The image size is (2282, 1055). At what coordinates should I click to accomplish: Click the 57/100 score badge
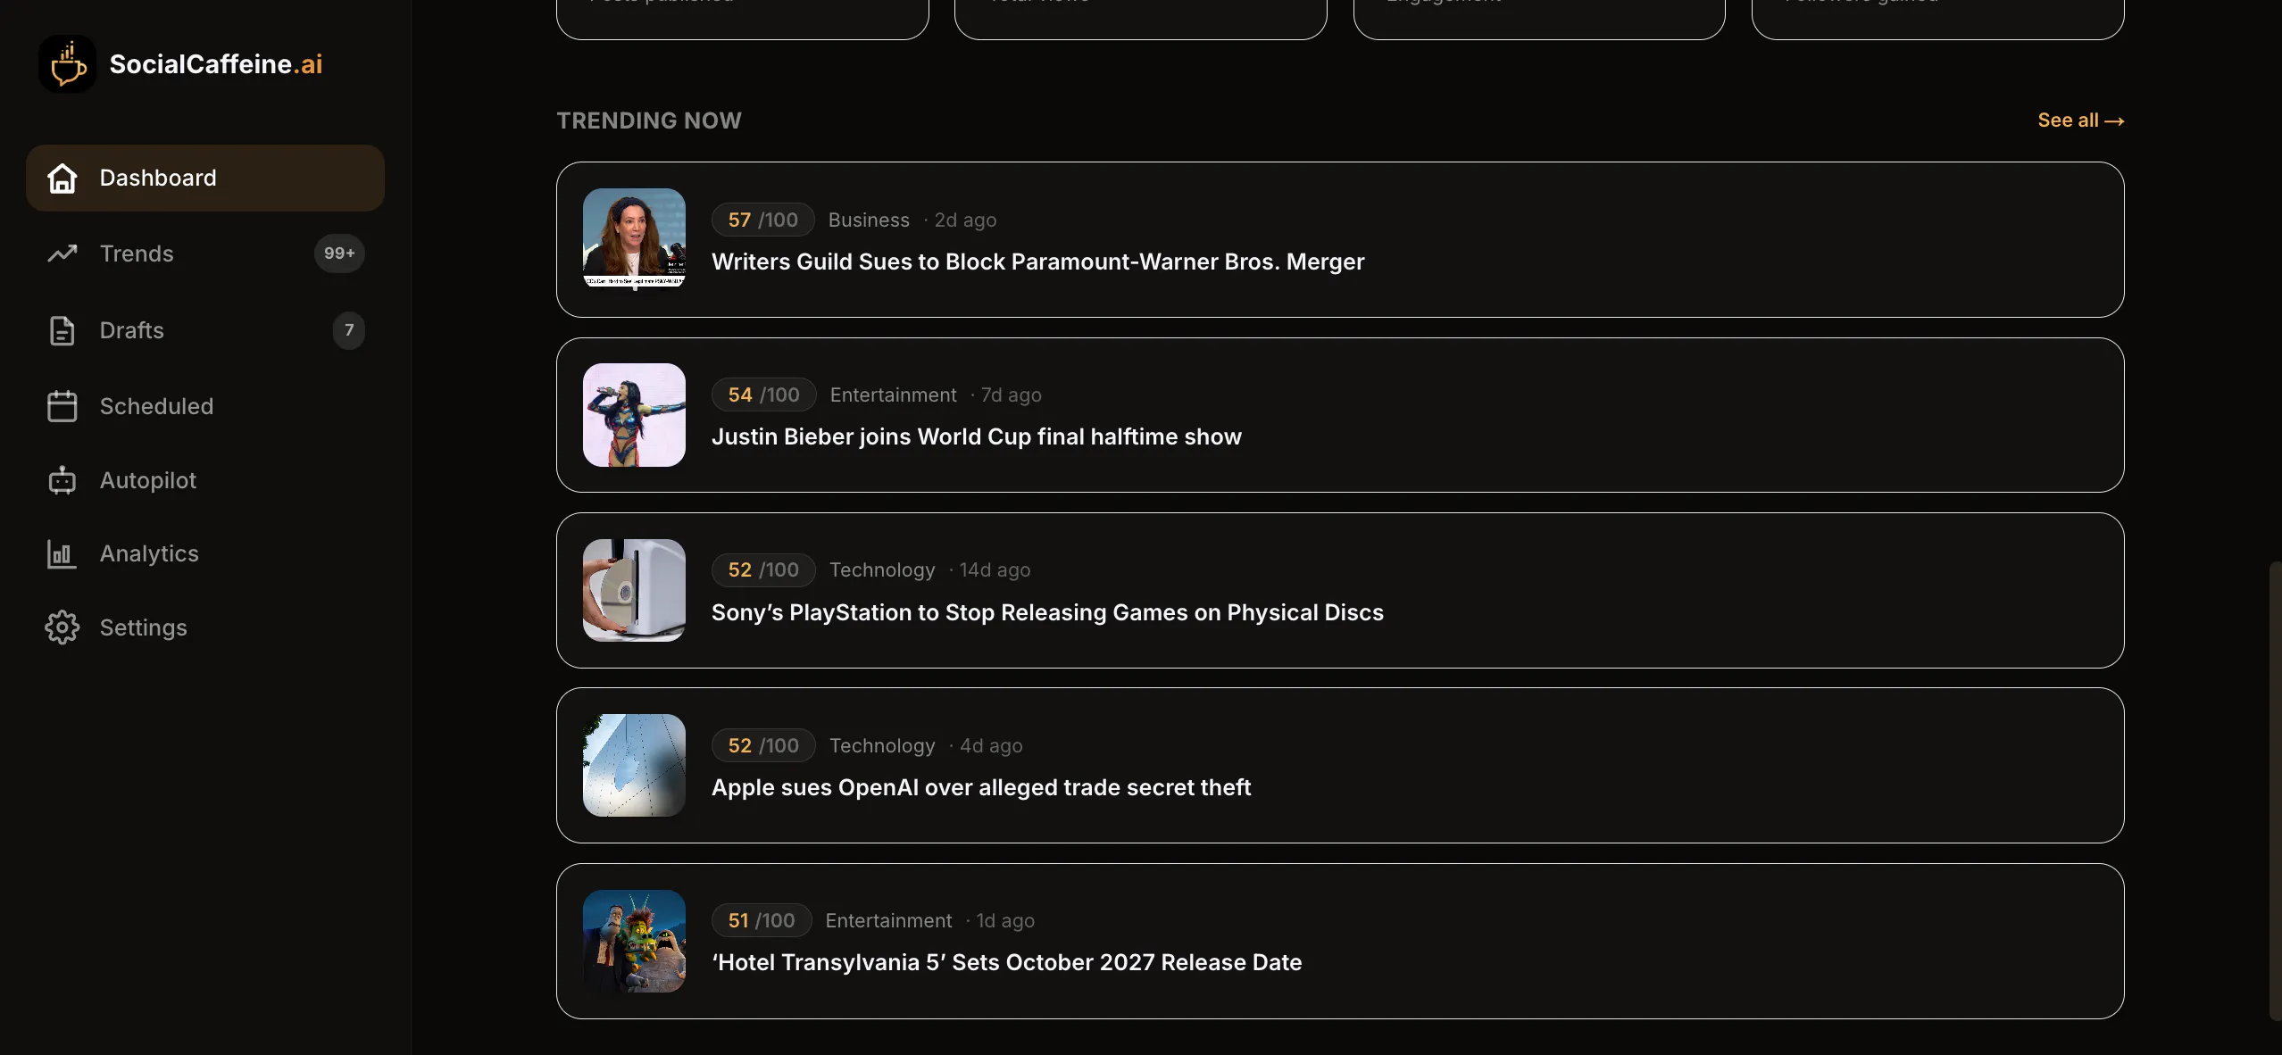tap(762, 220)
